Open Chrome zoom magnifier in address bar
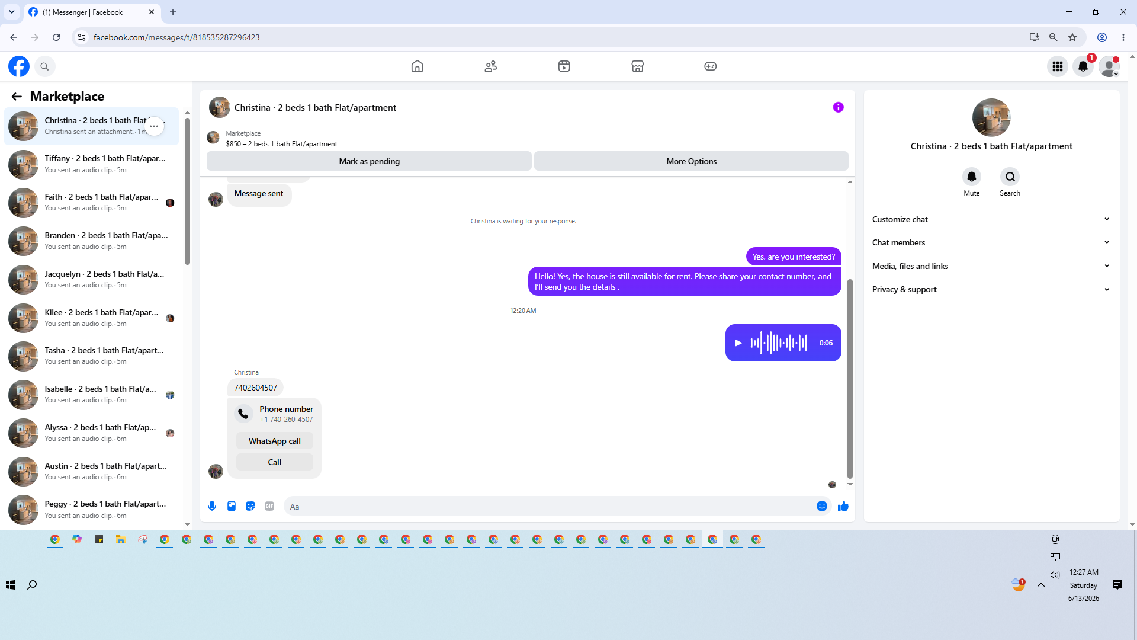This screenshot has width=1137, height=640. (1054, 37)
